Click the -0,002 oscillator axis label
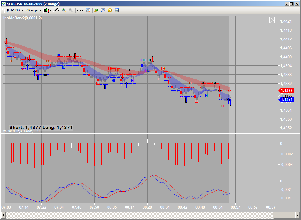 pos(286,189)
